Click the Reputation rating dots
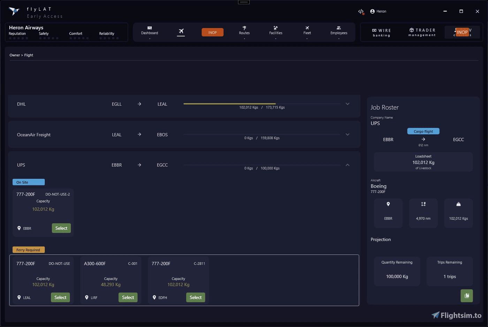The height and width of the screenshot is (327, 488). (x=18, y=38)
